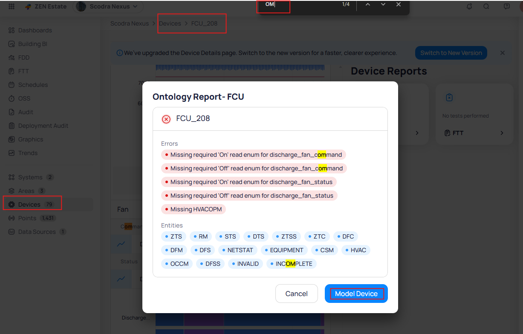Close the find bar
523x334 pixels.
click(x=399, y=4)
